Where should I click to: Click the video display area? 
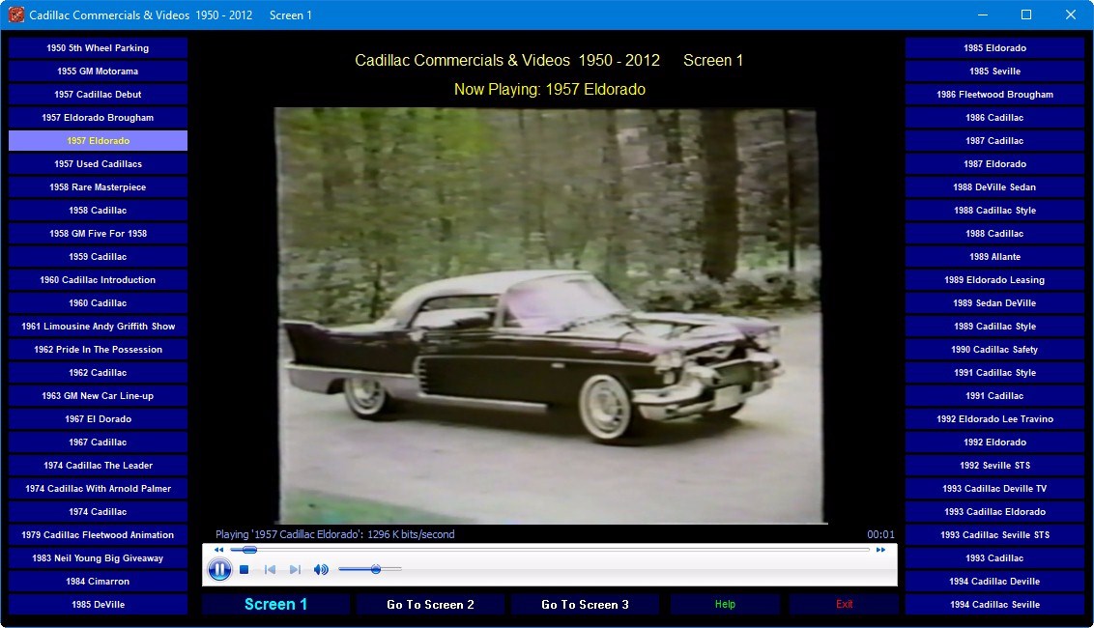click(549, 315)
